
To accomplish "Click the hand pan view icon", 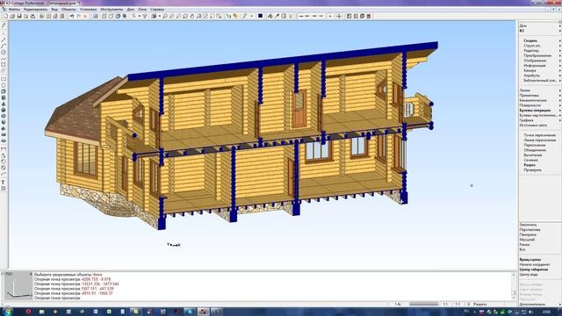I will point(192,16).
